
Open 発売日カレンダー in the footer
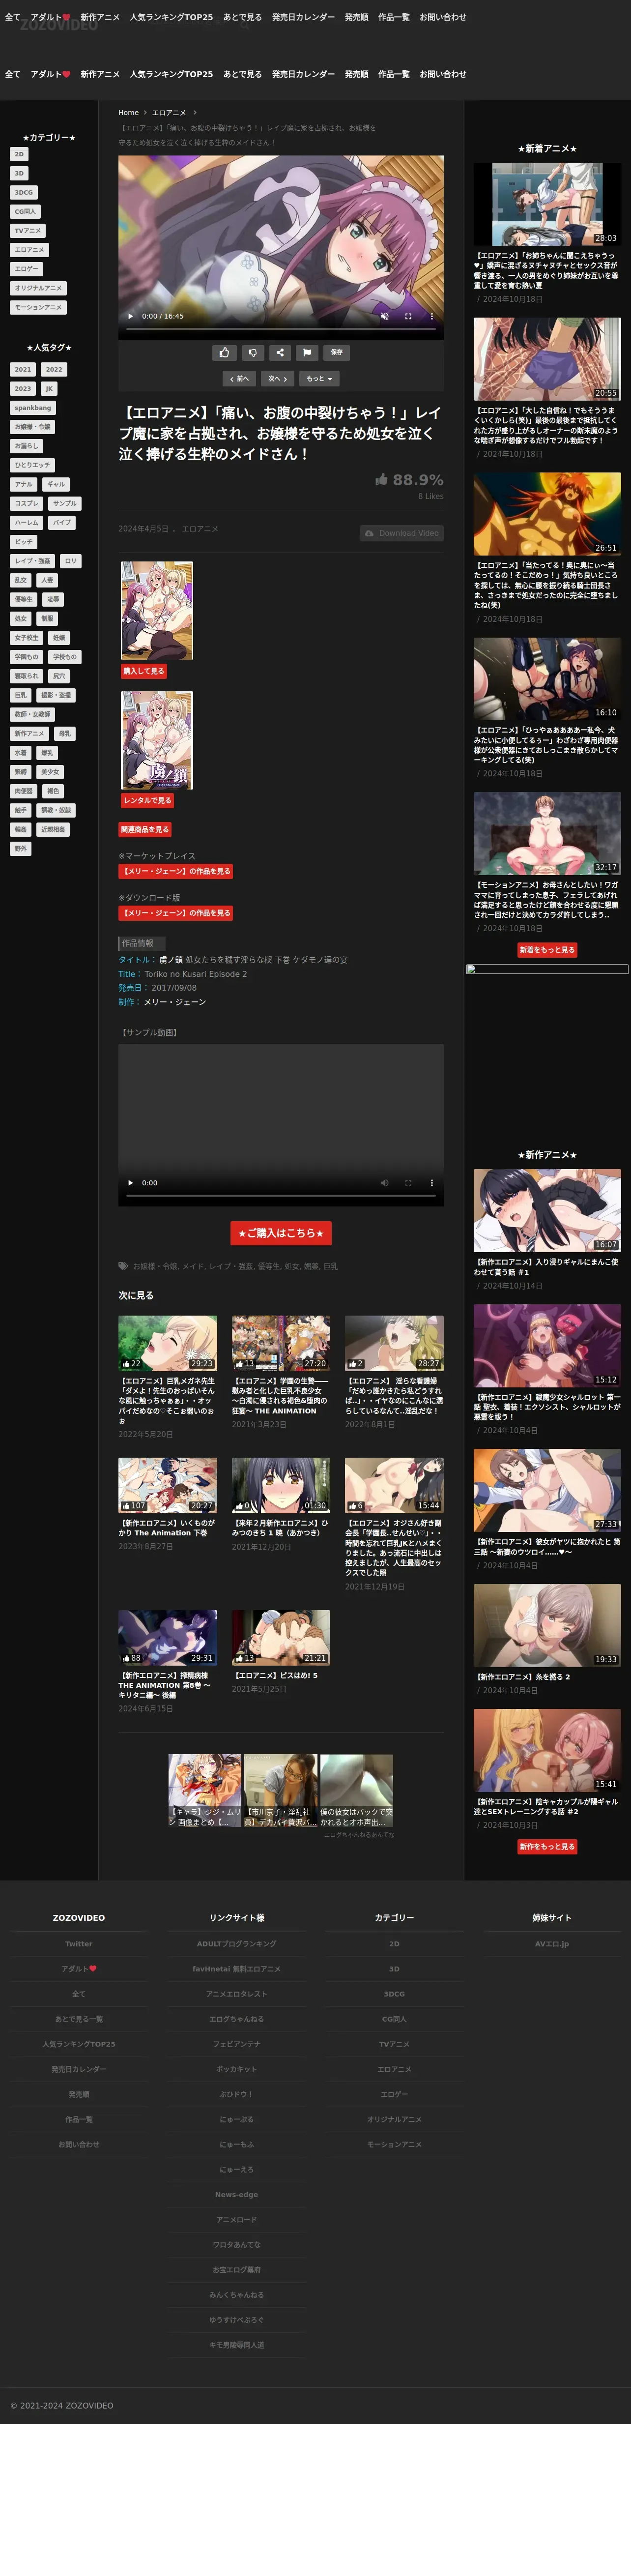point(78,2069)
